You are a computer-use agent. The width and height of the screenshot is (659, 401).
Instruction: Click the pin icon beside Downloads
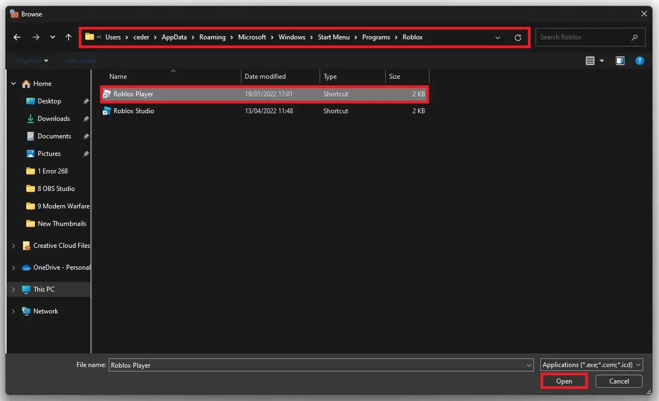click(x=86, y=119)
